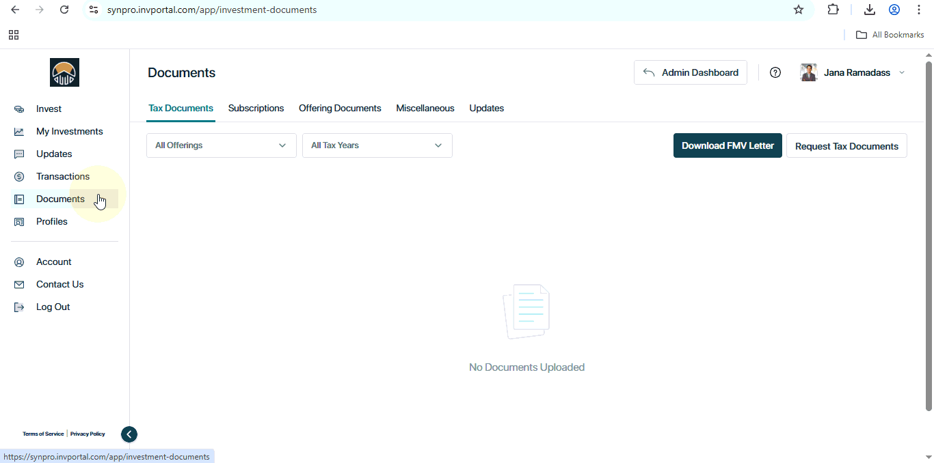The image size is (934, 463).
Task: Collapse the sidebar with arrow button
Action: 129,434
